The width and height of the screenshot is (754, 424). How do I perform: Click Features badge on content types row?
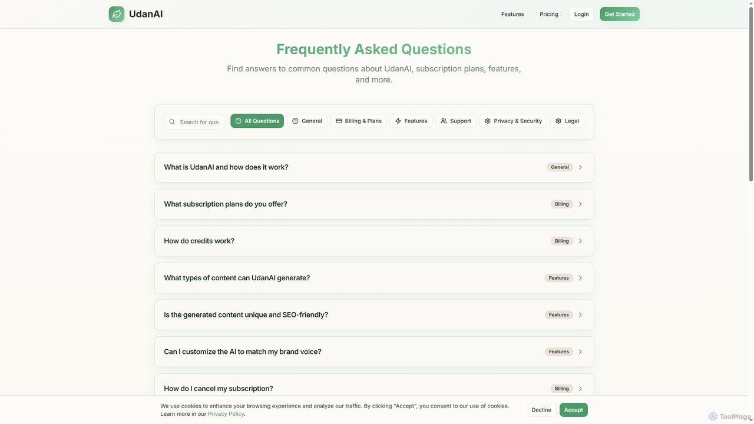coord(559,278)
